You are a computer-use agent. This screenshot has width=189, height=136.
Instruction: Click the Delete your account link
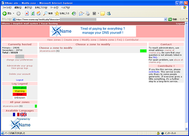click(x=20, y=74)
